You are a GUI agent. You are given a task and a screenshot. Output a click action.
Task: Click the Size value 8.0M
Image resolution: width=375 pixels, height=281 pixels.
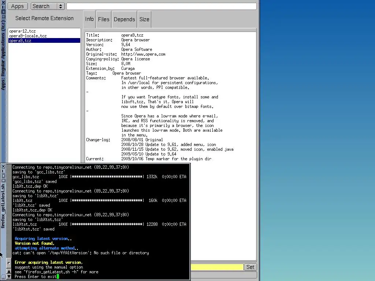pyautogui.click(x=126, y=64)
